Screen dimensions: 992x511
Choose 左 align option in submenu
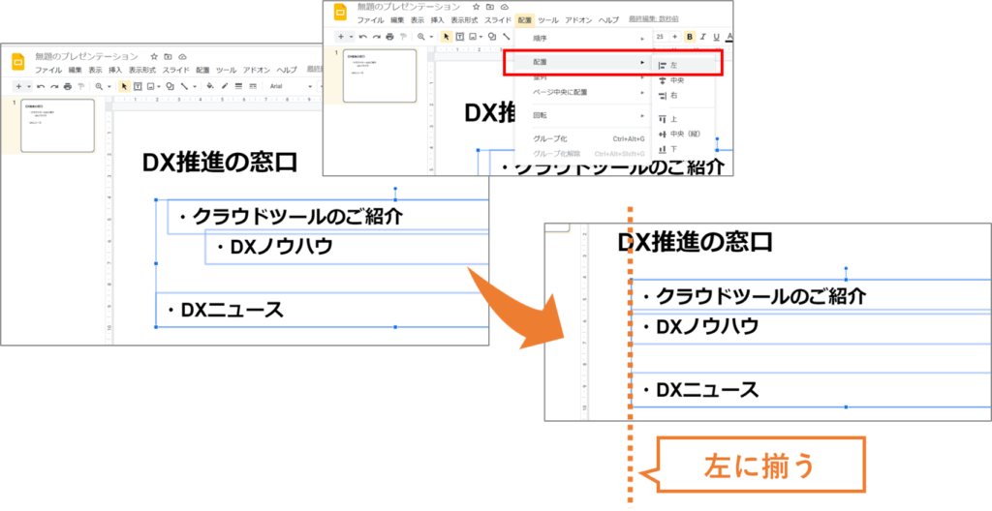tap(683, 65)
